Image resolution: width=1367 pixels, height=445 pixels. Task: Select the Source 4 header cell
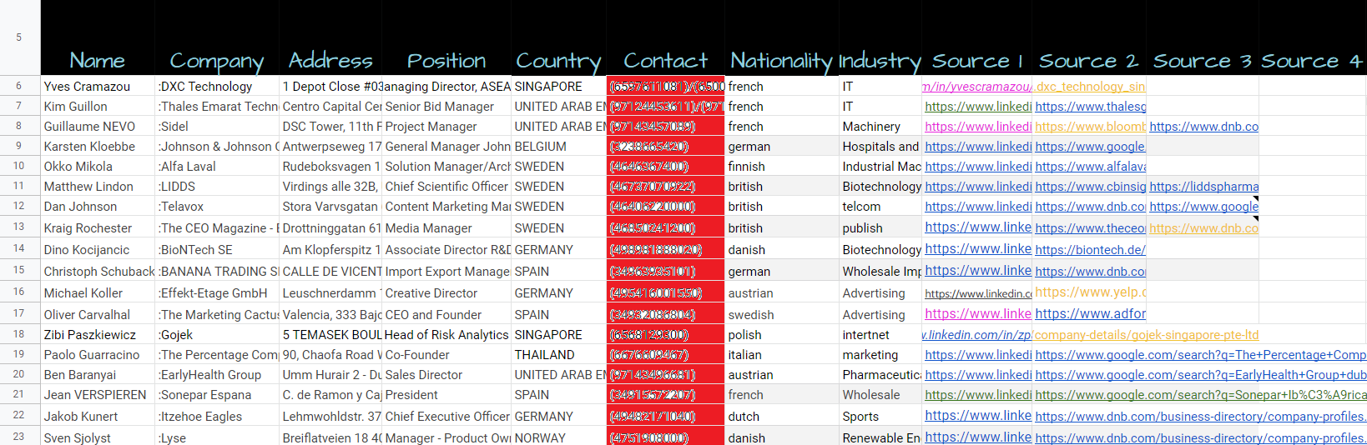tap(1313, 38)
